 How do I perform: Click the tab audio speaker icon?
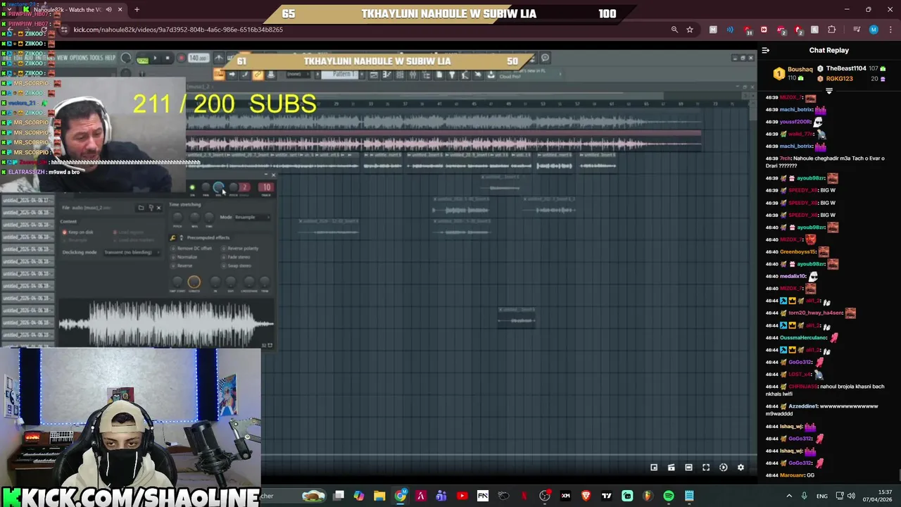point(108,10)
